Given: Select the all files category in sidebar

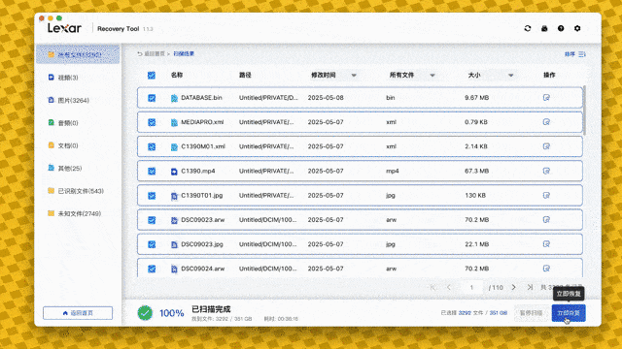Looking at the screenshot, I should click(78, 54).
